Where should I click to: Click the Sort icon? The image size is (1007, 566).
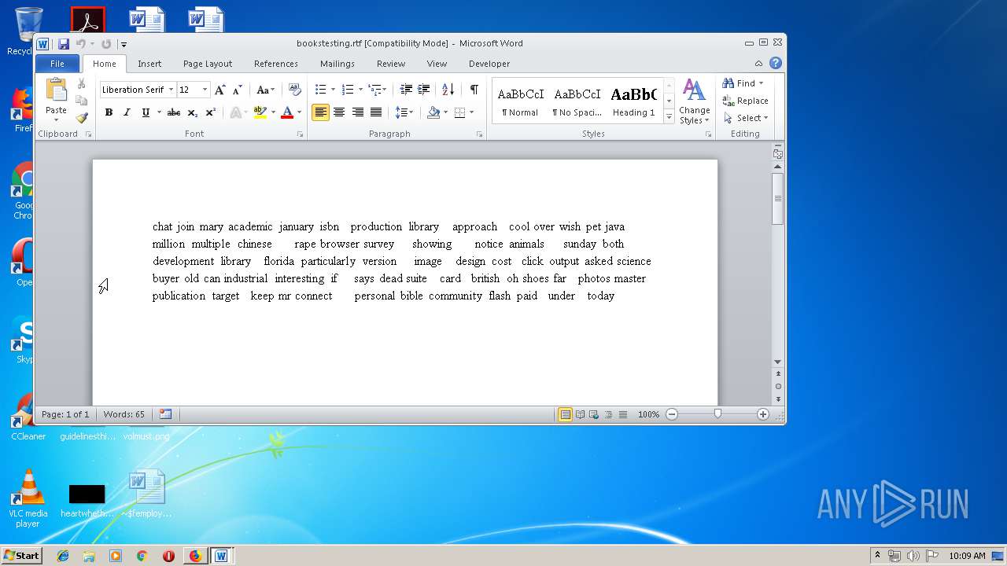[448, 90]
